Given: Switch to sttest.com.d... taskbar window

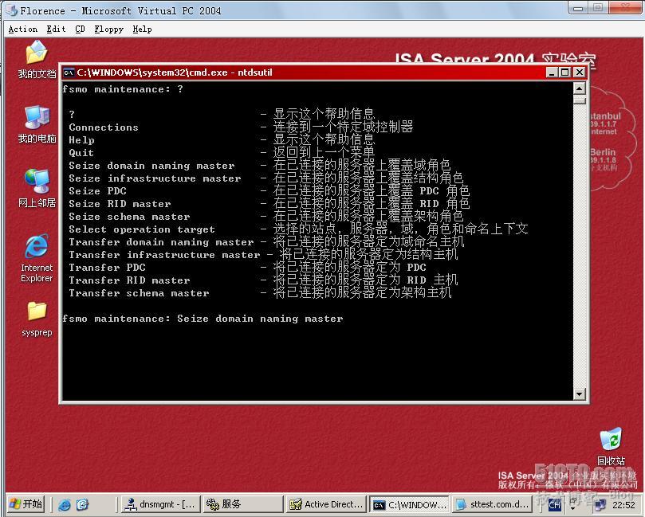Looking at the screenshot, I should click(x=492, y=504).
